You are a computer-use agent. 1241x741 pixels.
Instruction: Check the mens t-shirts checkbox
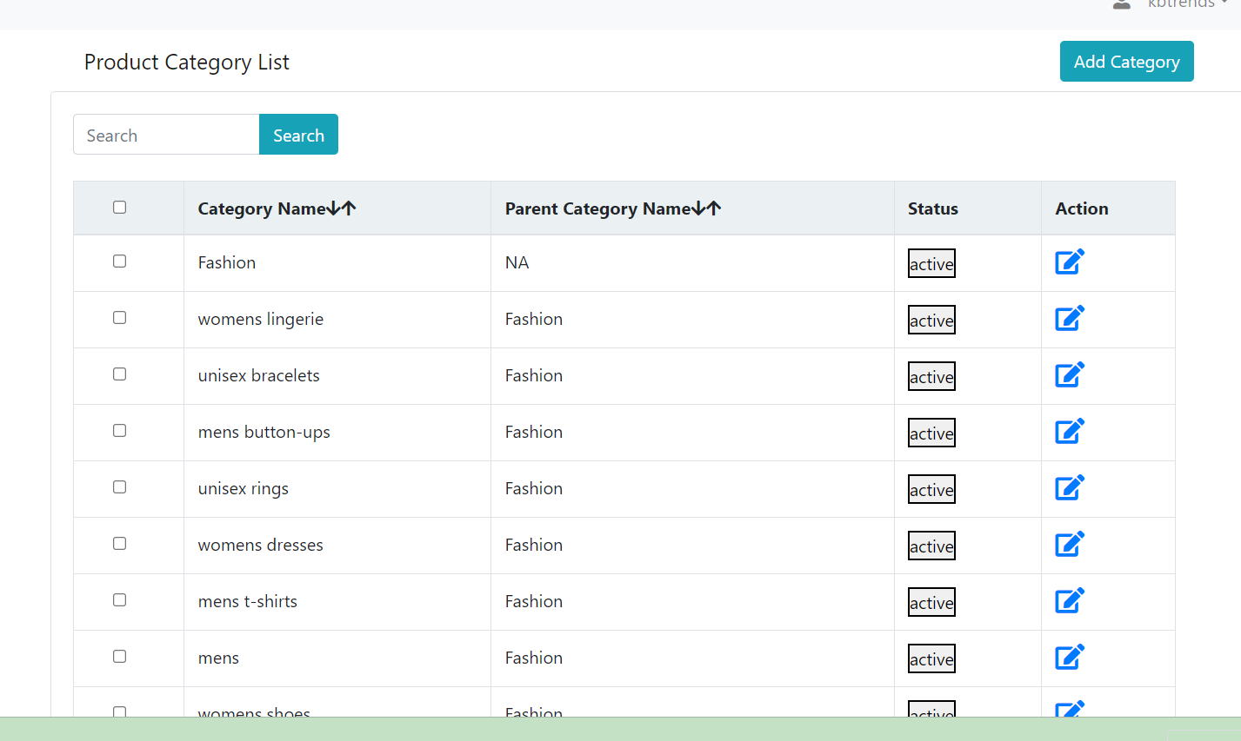tap(120, 599)
